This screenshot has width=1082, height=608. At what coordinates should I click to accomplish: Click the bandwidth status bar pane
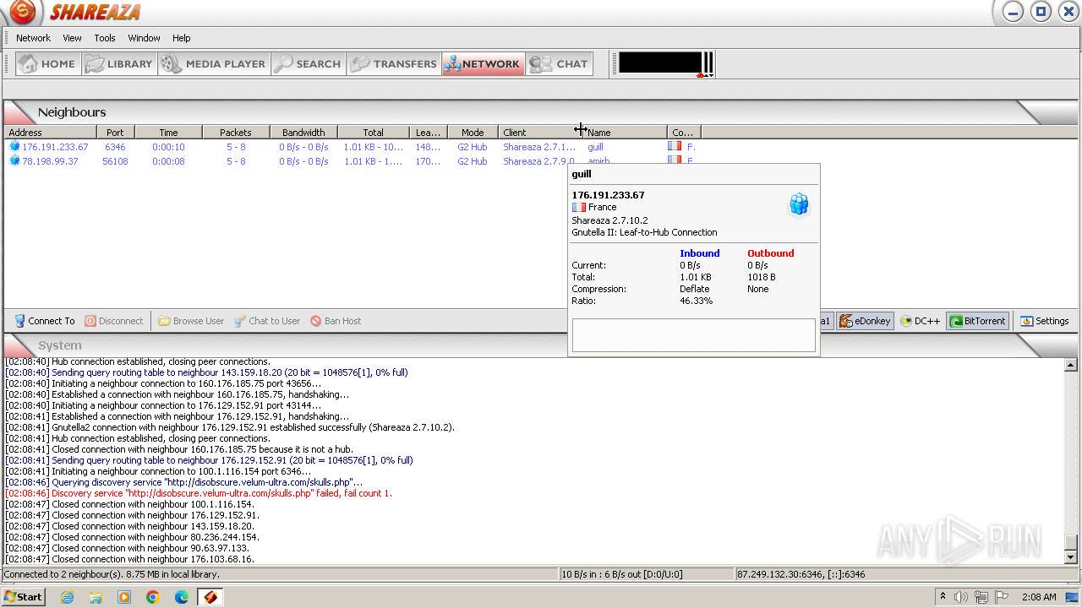coord(647,574)
